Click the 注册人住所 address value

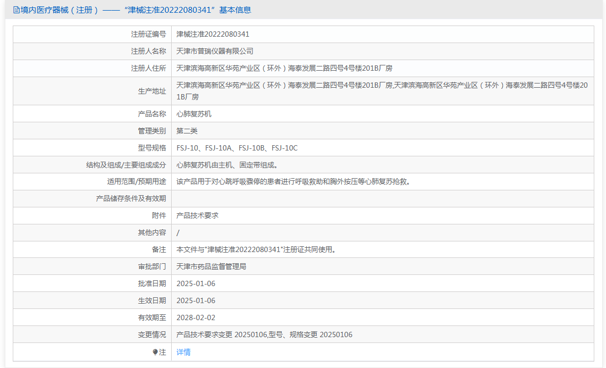(x=284, y=68)
